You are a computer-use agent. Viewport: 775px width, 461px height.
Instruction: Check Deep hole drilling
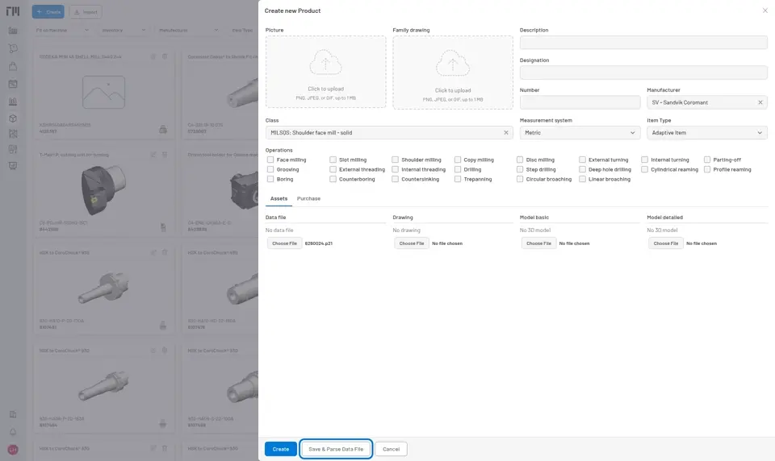coord(582,169)
